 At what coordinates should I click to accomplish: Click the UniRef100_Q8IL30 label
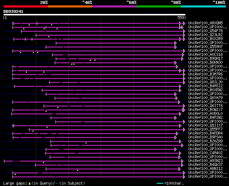click(x=205, y=82)
